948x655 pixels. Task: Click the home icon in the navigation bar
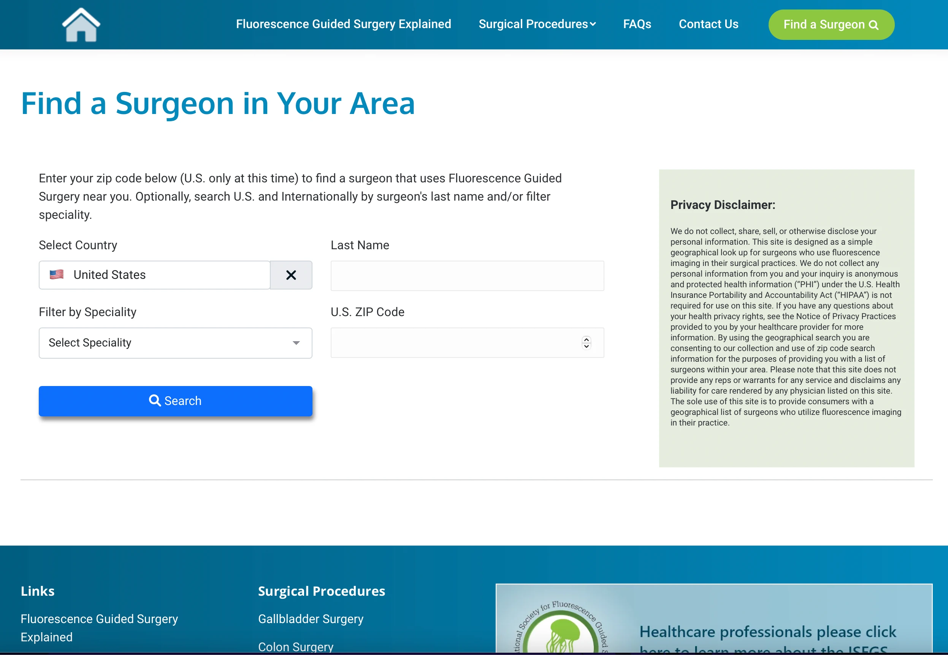(x=81, y=24)
